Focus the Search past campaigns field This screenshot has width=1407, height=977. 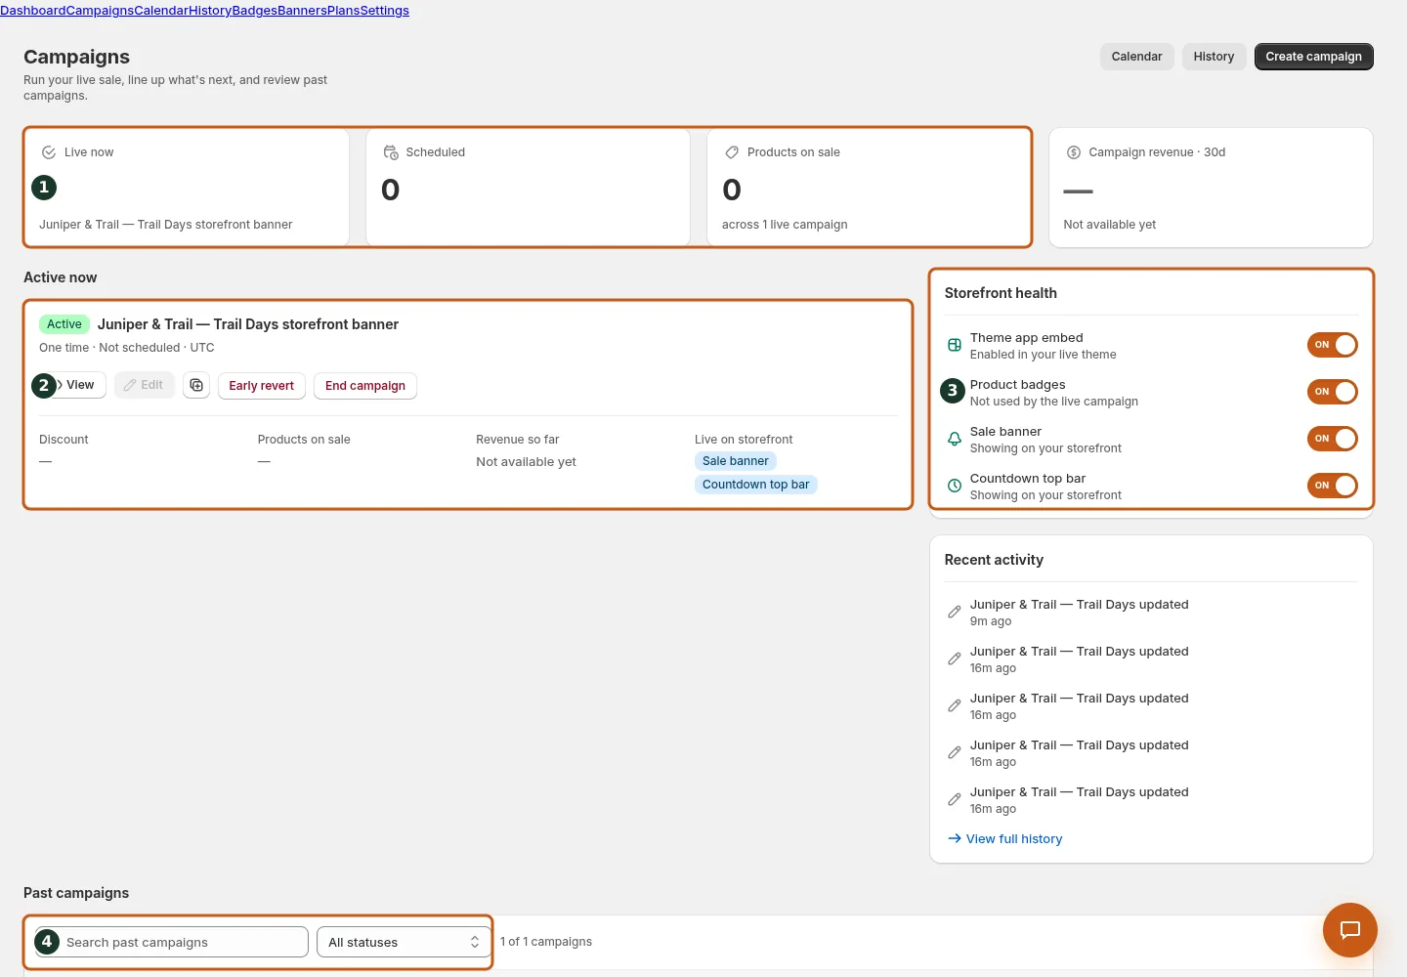pos(172,942)
